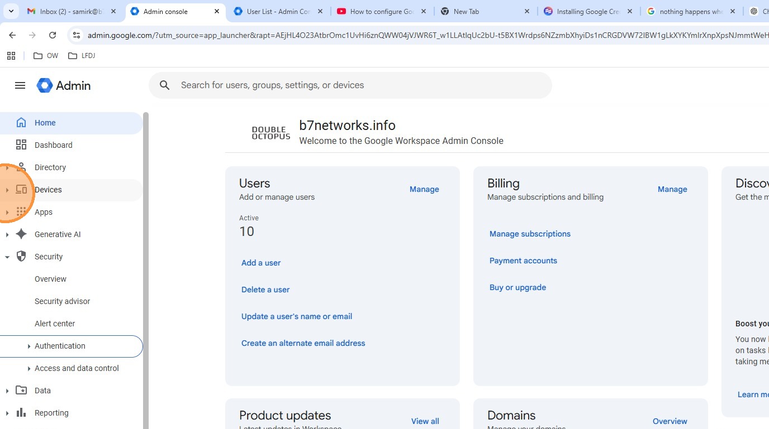Viewport: 769px width, 429px height.
Task: Click Overview link in Domains card
Action: point(670,421)
